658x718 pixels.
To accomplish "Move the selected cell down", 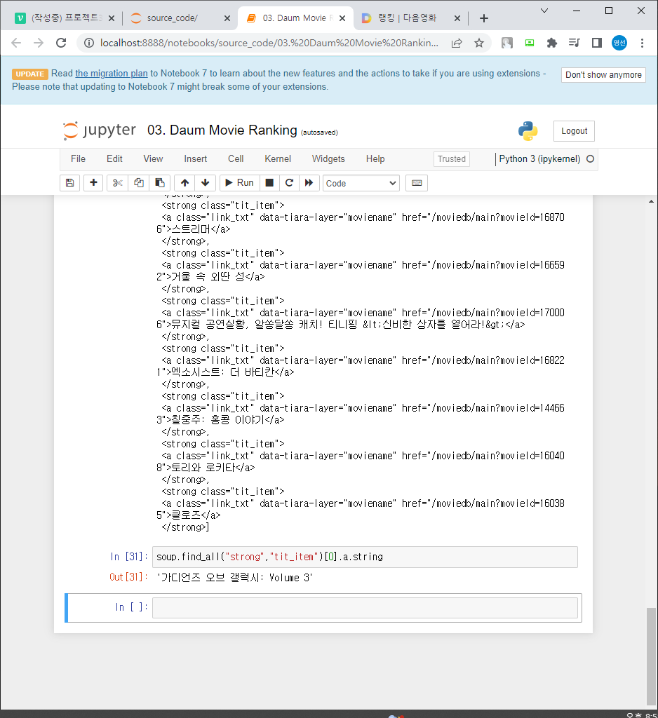I will click(206, 183).
